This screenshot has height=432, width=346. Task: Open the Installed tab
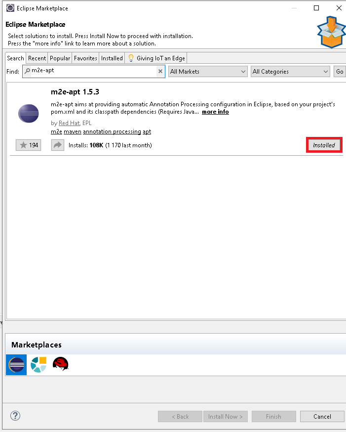[x=112, y=58]
